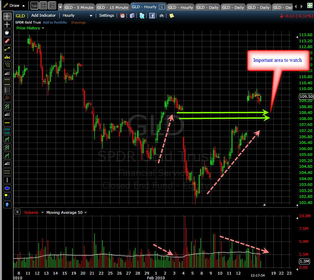Open the Moving Average 50 dropdown
Viewport: 314px width, 280px height.
click(x=86, y=212)
